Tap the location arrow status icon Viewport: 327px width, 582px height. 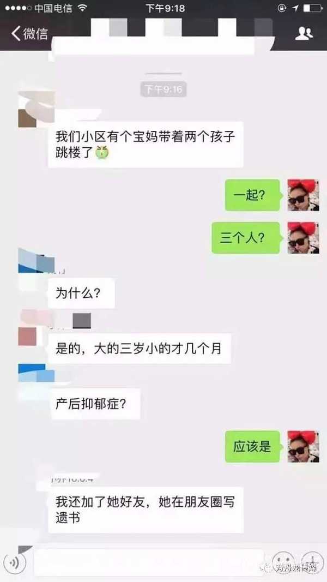pos(295,8)
